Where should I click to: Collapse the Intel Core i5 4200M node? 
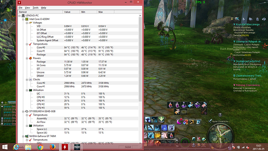tap(23, 19)
